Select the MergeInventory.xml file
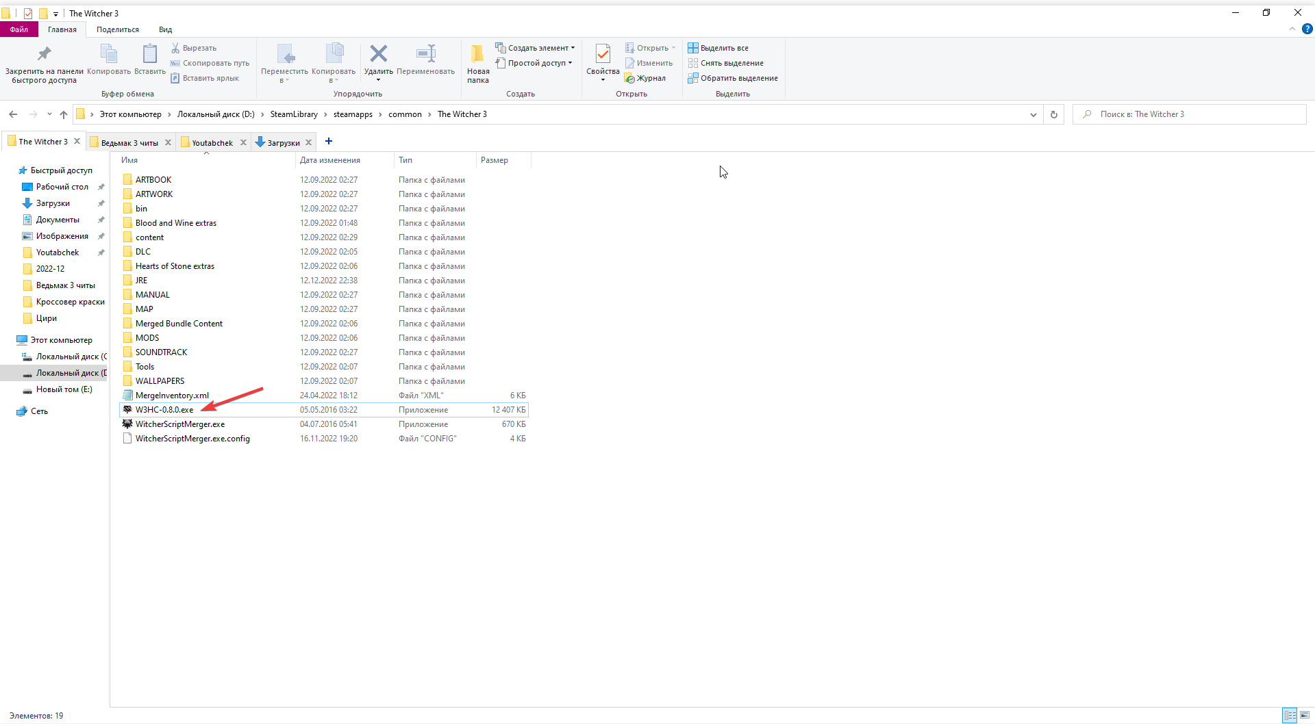 [172, 396]
